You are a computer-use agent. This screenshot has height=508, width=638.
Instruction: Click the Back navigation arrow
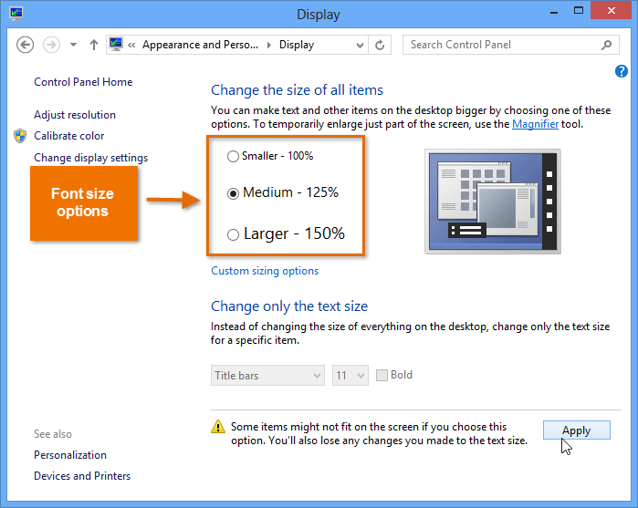coord(26,45)
